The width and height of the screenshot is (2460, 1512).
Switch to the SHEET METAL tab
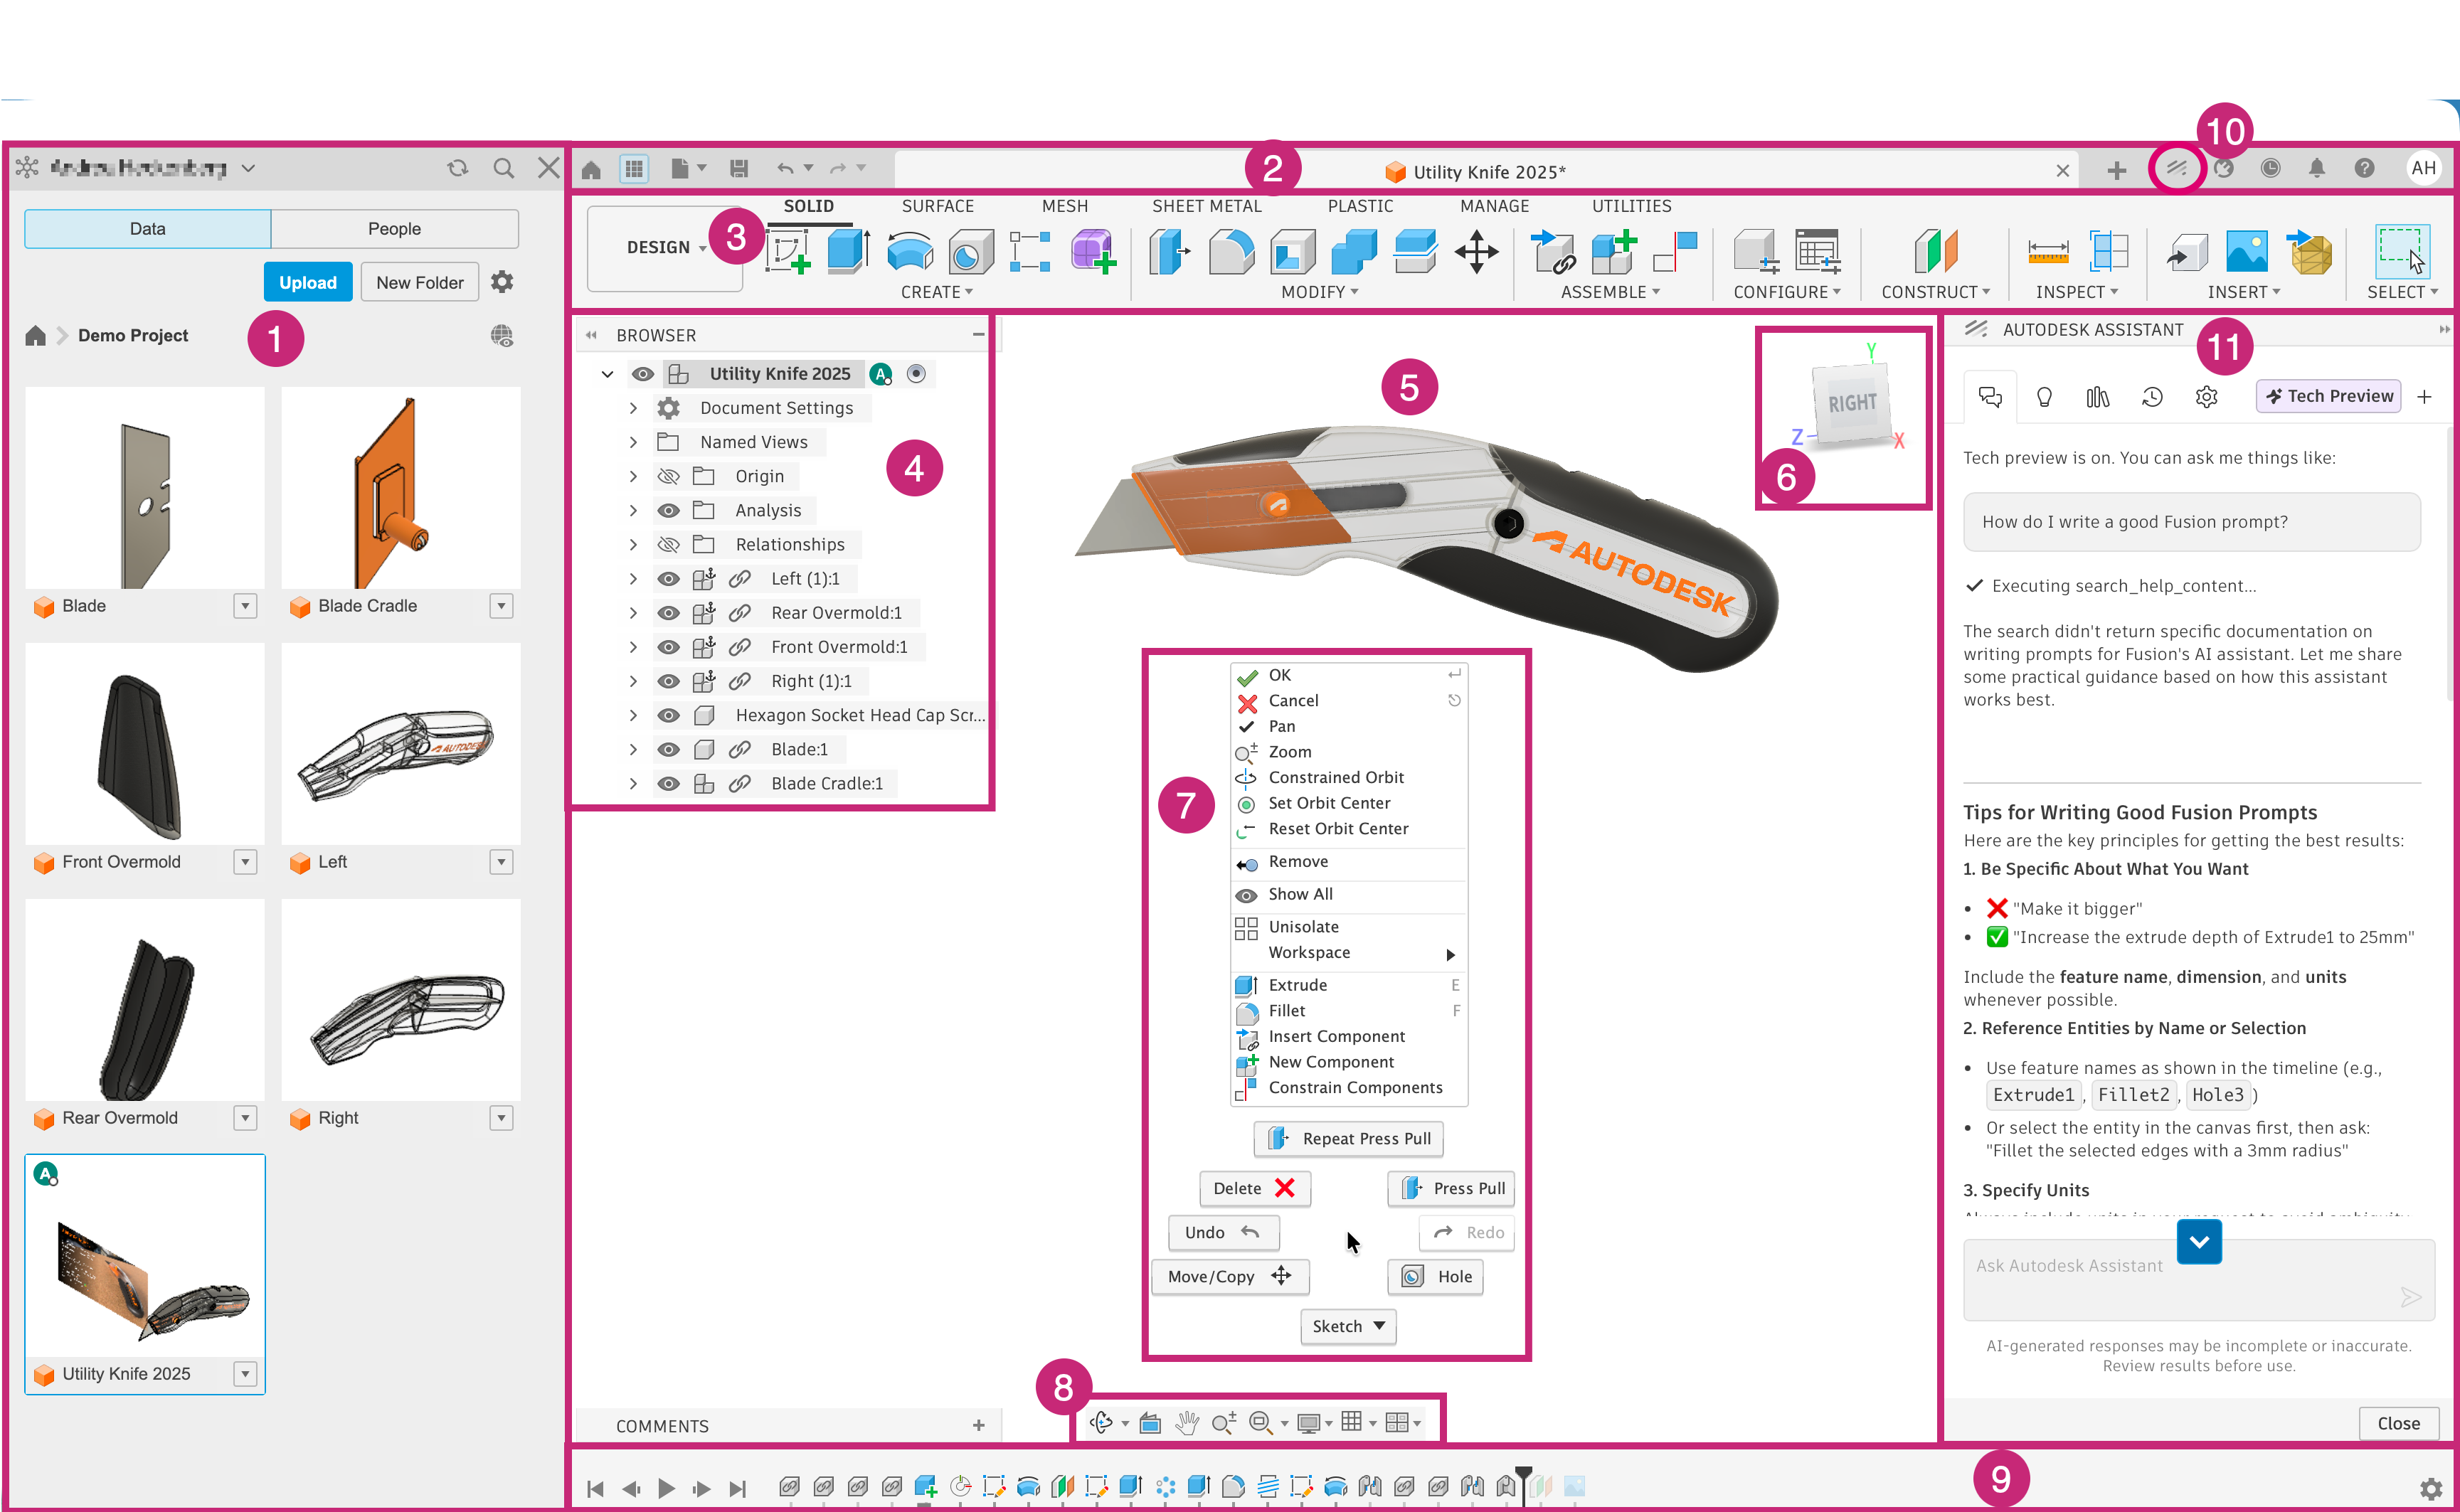1206,206
